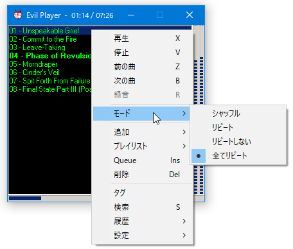The width and height of the screenshot is (293, 249).
Task: Choose 再生 (Play) from context menu
Action: pyautogui.click(x=143, y=39)
